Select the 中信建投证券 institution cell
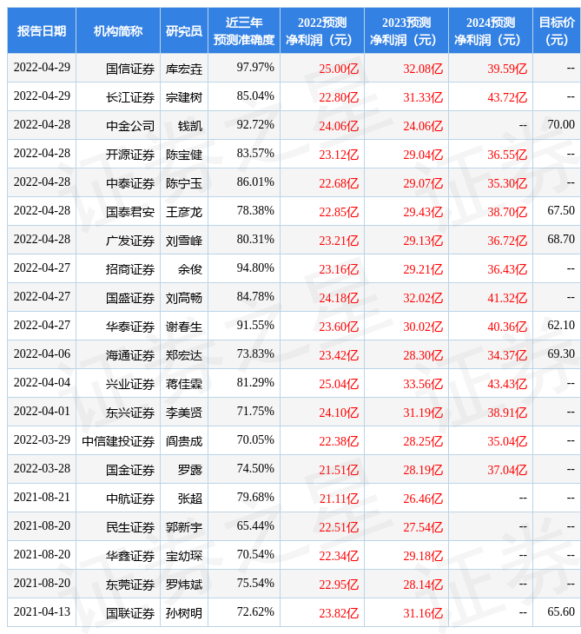Viewport: 581px width, 634px height. tap(118, 441)
